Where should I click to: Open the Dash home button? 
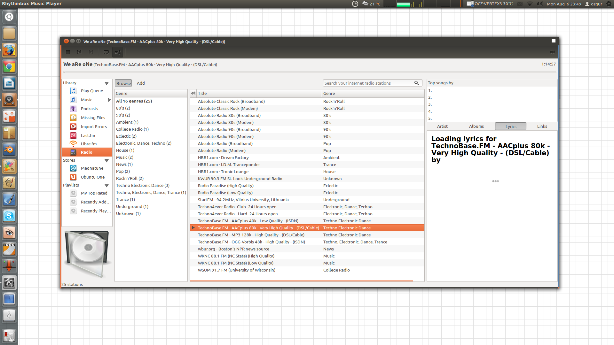point(9,17)
